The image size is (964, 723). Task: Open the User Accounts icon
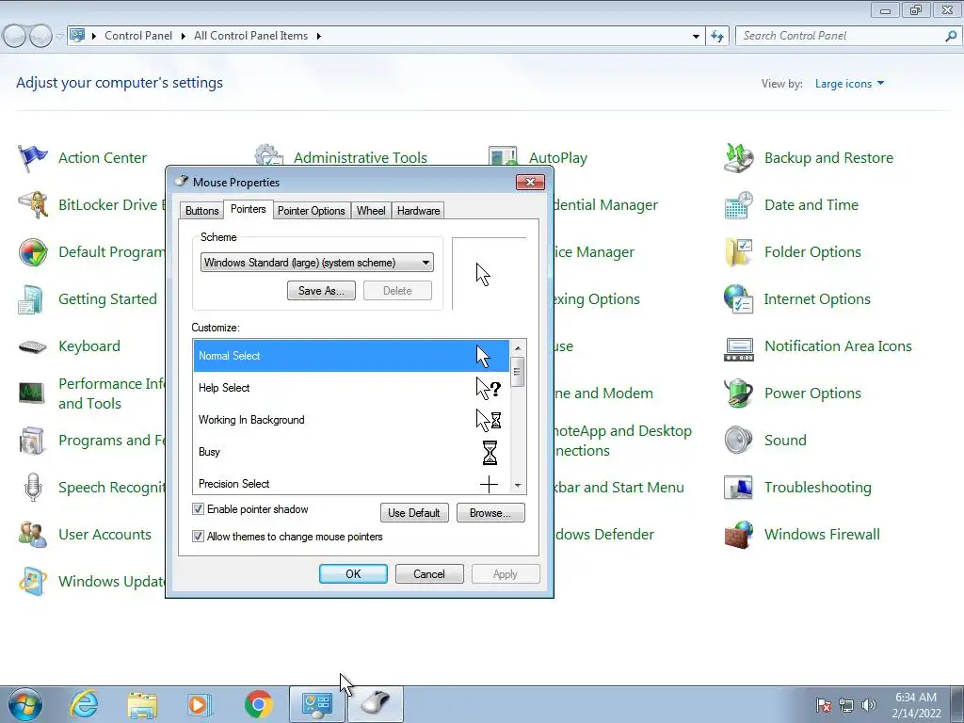(x=33, y=535)
